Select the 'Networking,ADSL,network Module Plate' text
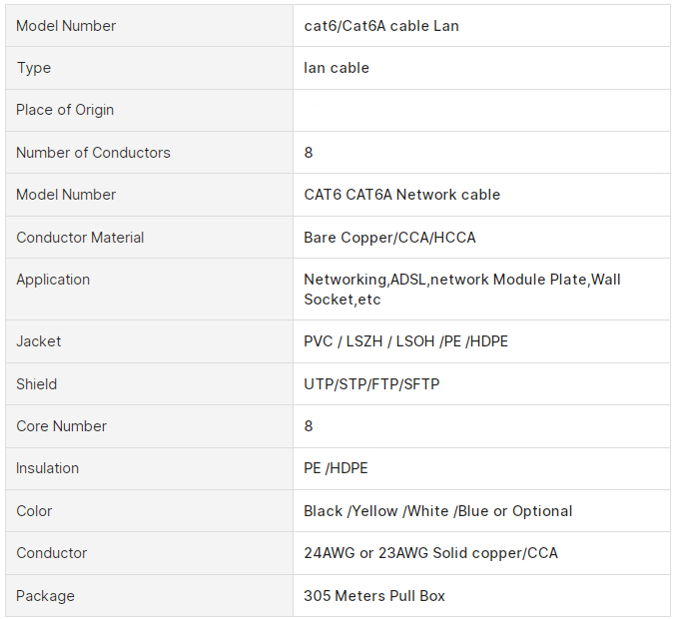Image resolution: width=681 pixels, height=619 pixels. pyautogui.click(x=446, y=280)
